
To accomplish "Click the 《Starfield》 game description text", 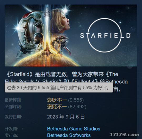I will (66, 82).
